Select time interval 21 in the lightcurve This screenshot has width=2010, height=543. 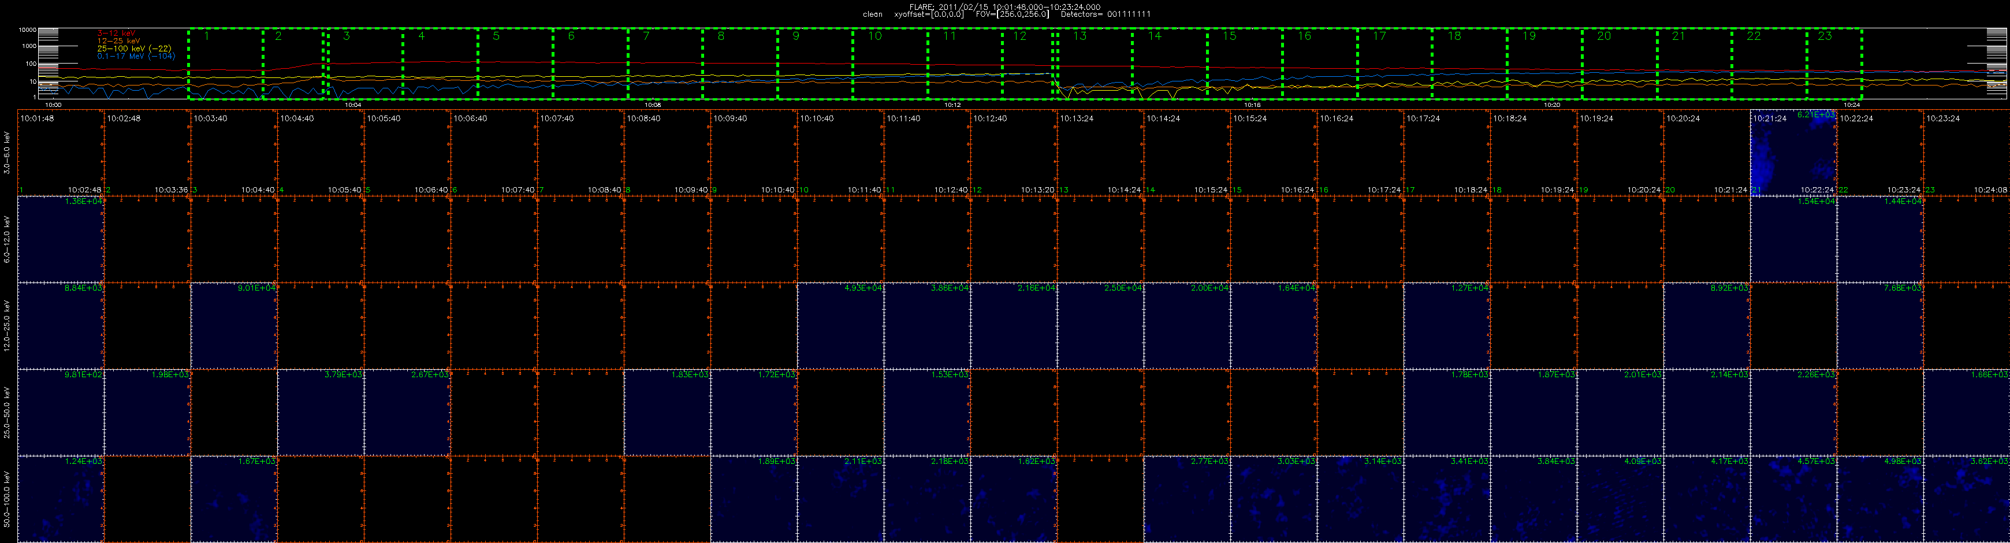point(1694,64)
